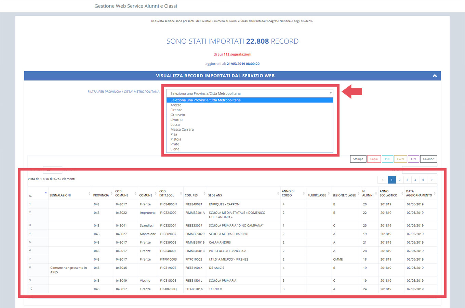Go to page 2 of results

399,180
